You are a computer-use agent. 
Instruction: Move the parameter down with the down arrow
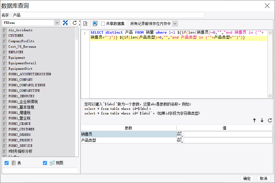[262, 120]
